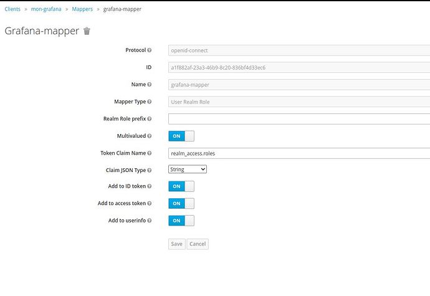Delete mapper using the trash icon

[87, 31]
